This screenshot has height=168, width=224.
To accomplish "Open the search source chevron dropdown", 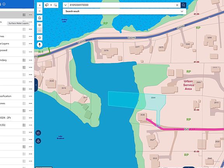I will click(x=65, y=5).
